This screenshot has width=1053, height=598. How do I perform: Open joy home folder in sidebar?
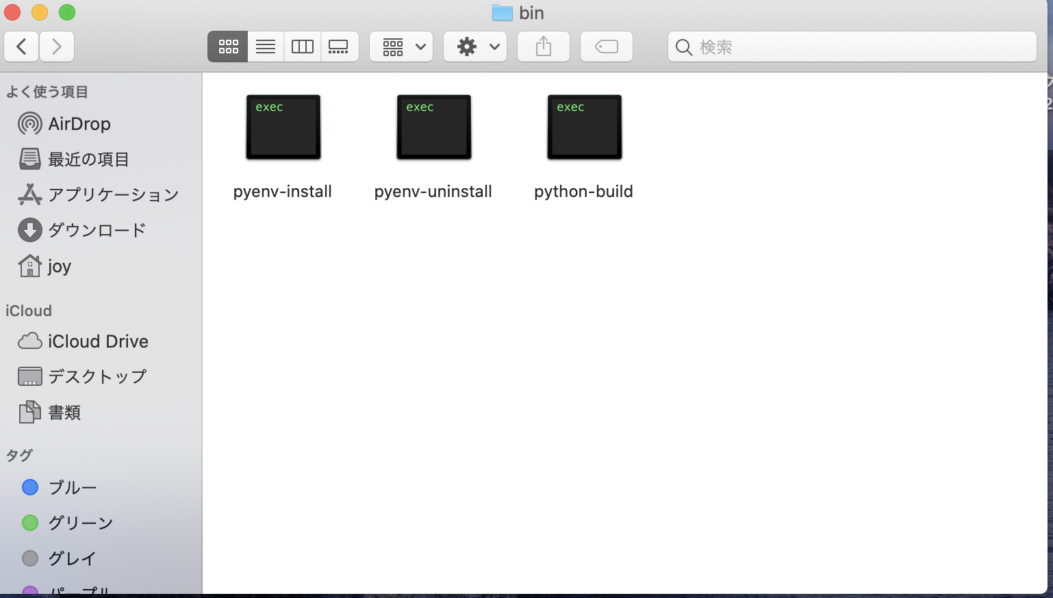click(x=101, y=266)
